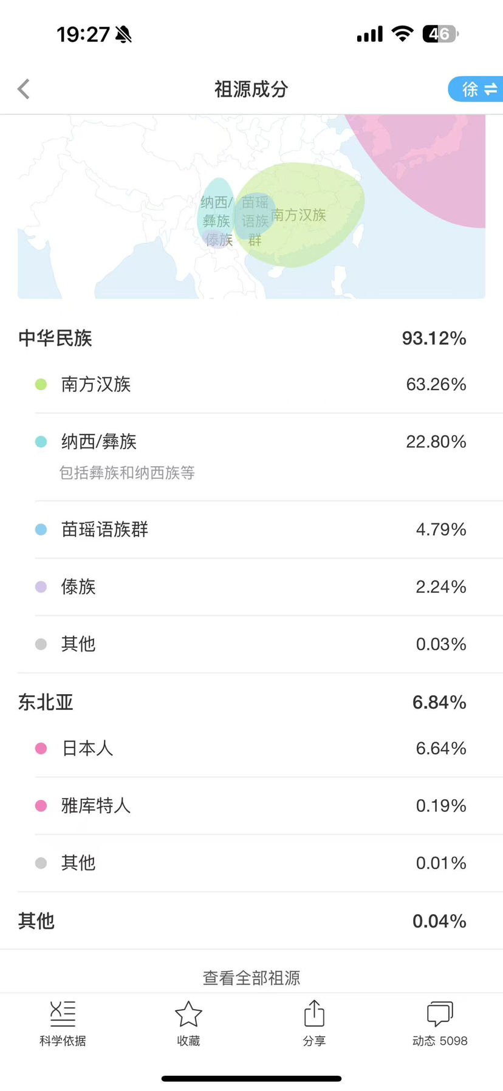This screenshot has height=1091, width=503.
Task: Expand the 东北亚 section header
Action: (x=242, y=702)
